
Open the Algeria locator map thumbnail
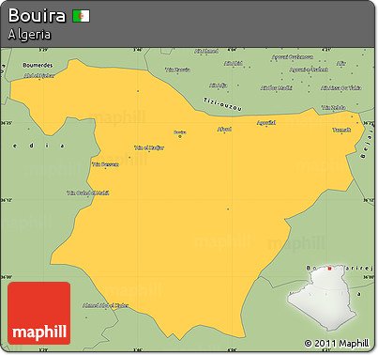[x=323, y=298]
